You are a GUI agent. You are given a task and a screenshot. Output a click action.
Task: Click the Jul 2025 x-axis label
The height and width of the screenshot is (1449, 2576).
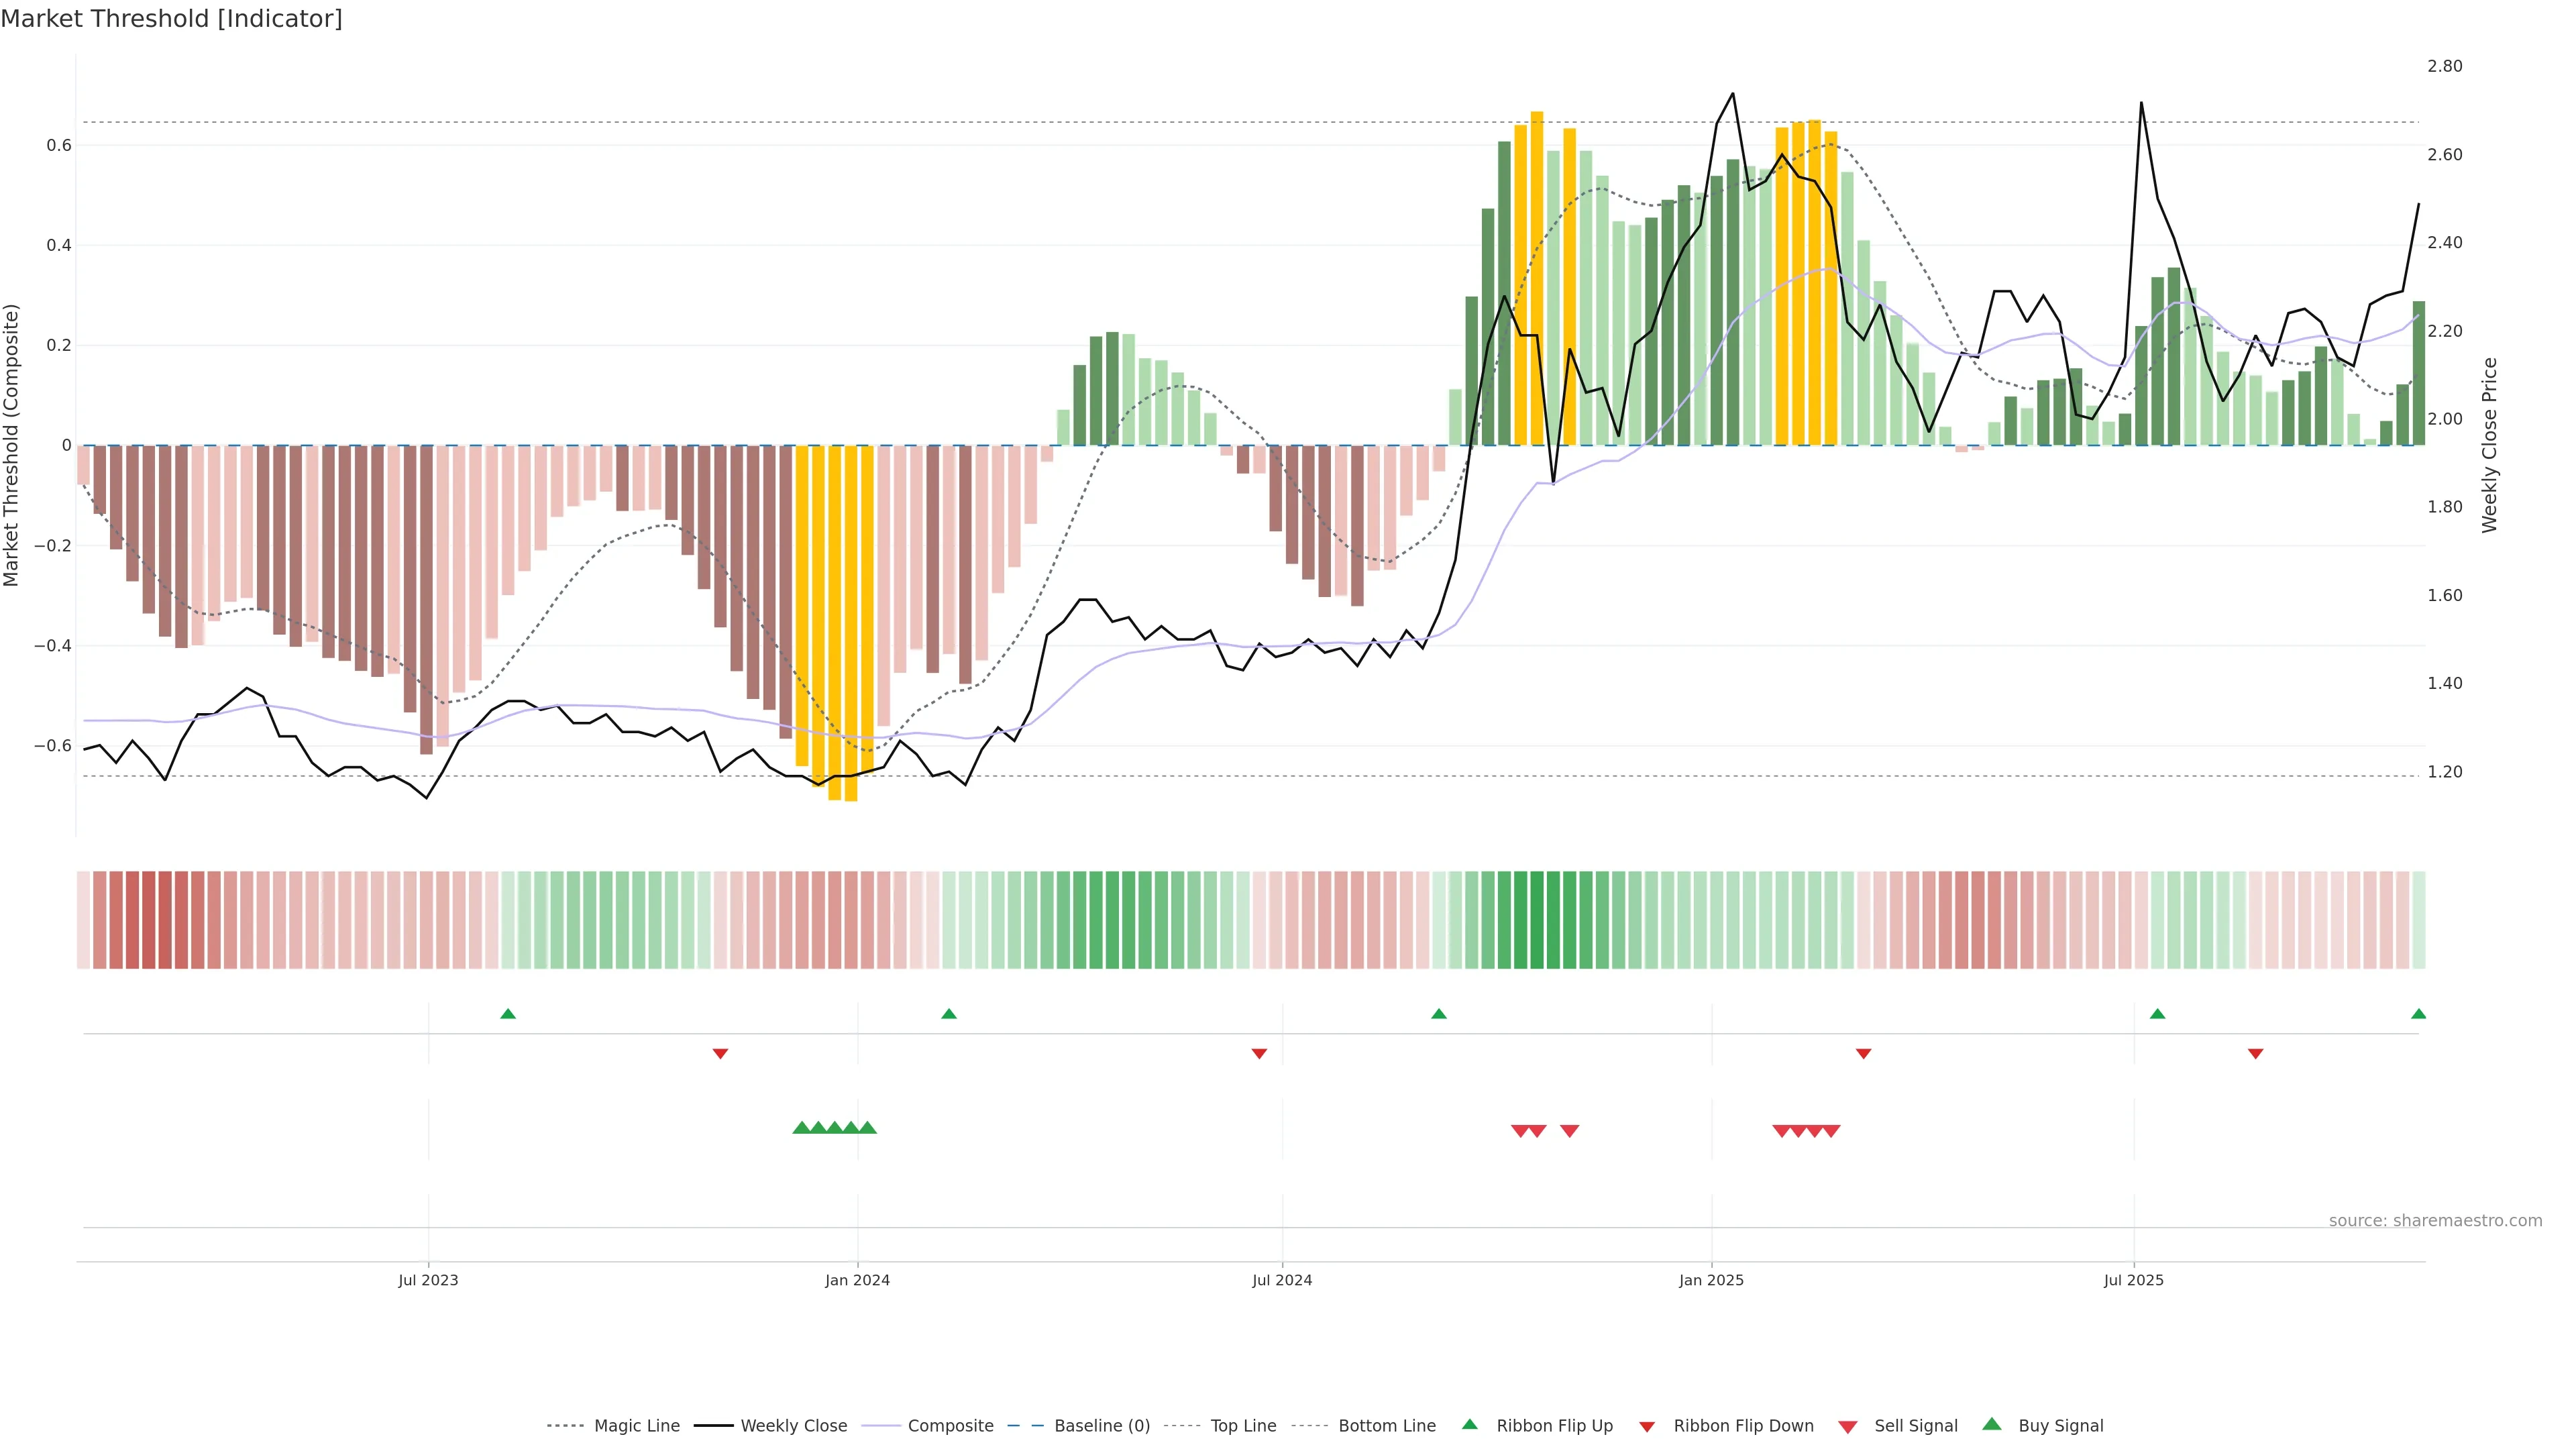click(2133, 1280)
